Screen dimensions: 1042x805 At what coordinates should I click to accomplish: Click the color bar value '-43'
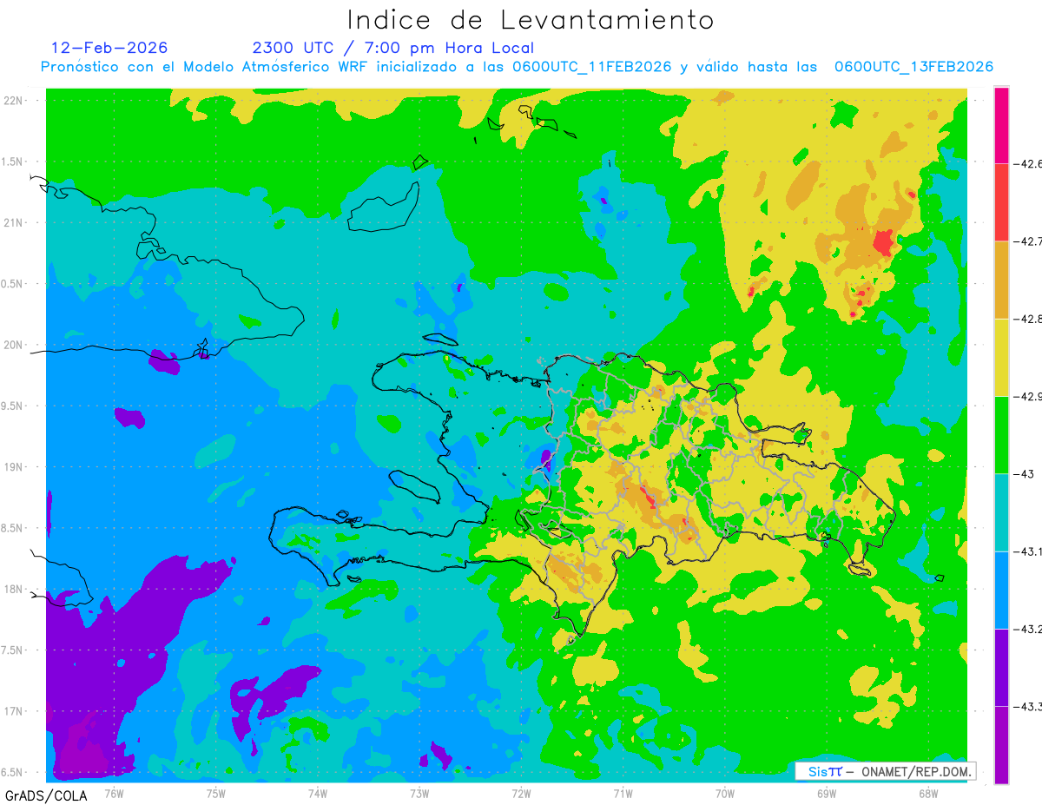point(1023,473)
